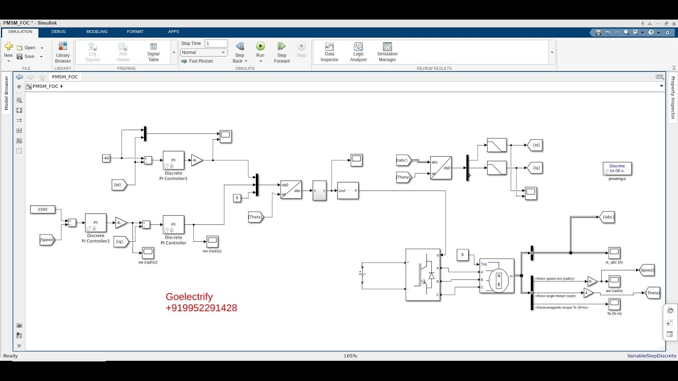Click the Image tool in canvas palette
The image size is (678, 381).
19,141
